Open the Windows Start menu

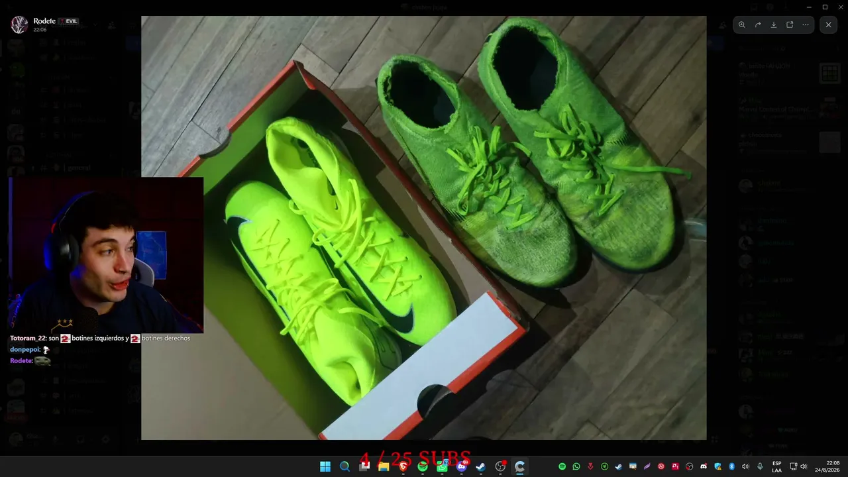(x=325, y=466)
